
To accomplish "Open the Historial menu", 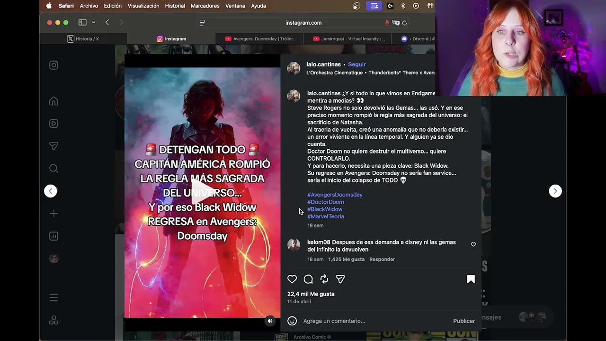I will [175, 6].
